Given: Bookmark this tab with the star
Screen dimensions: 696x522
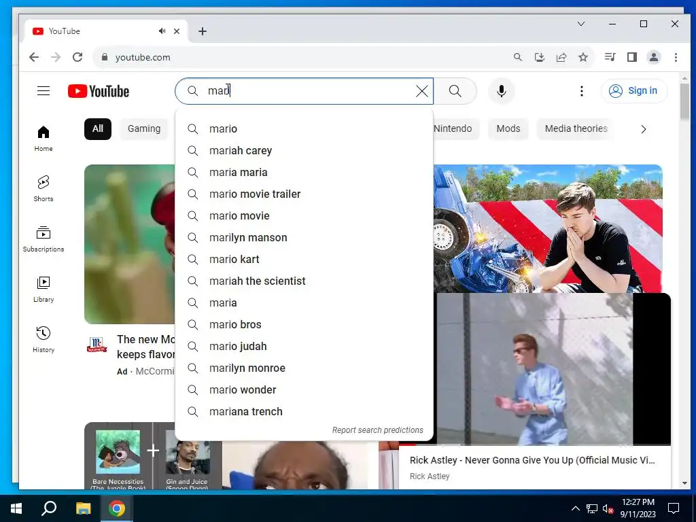Looking at the screenshot, I should (x=583, y=57).
